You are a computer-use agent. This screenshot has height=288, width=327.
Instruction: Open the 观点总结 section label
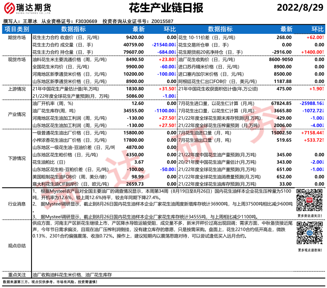[x=17, y=245]
